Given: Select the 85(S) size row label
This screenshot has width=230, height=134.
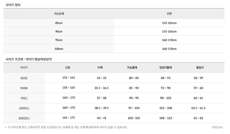Looking at the screenshot, I should [x=24, y=78].
